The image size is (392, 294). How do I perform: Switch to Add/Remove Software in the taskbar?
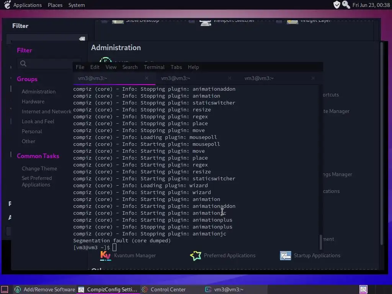coord(44,289)
